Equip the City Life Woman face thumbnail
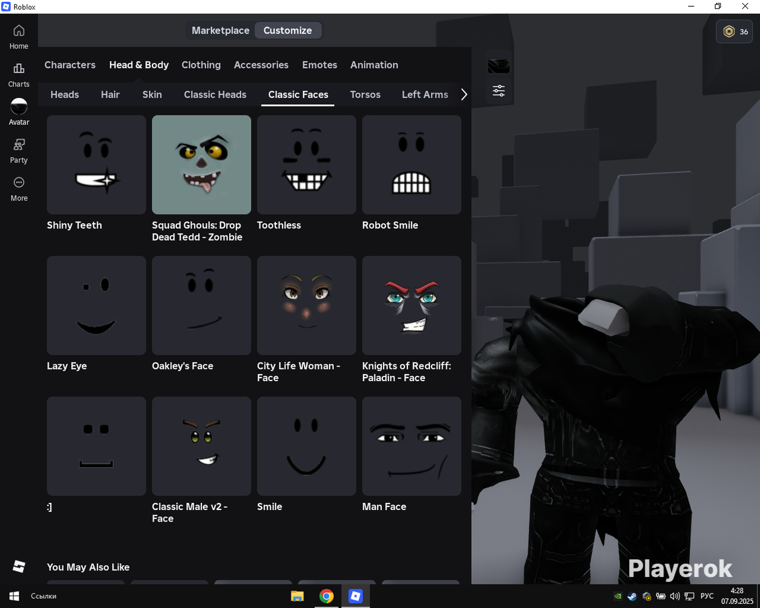This screenshot has height=608, width=760. [306, 305]
